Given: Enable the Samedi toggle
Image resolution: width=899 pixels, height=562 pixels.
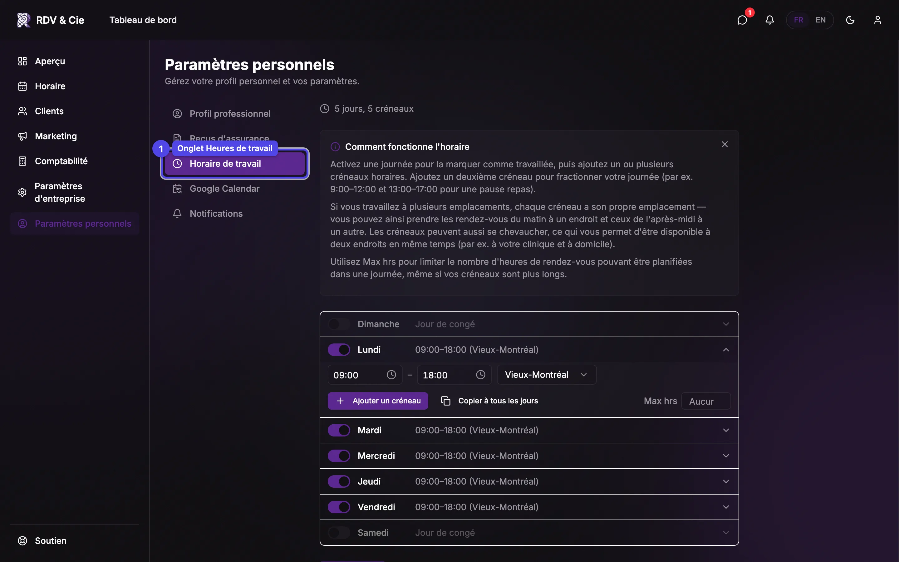Looking at the screenshot, I should pyautogui.click(x=339, y=533).
